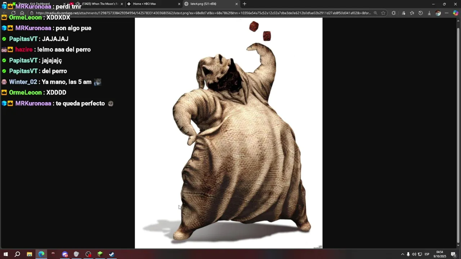Show hidden system tray icons

click(403, 254)
